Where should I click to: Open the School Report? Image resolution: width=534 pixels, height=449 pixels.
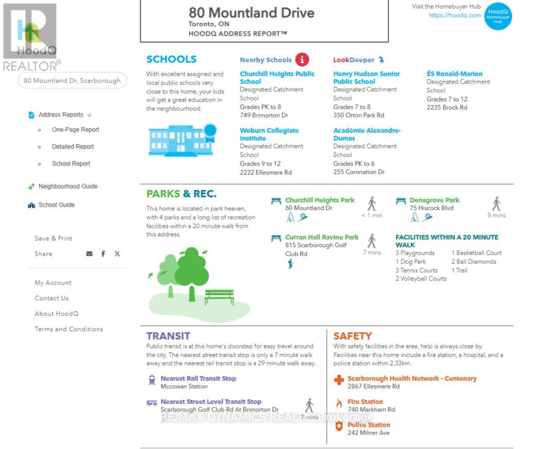pyautogui.click(x=71, y=164)
